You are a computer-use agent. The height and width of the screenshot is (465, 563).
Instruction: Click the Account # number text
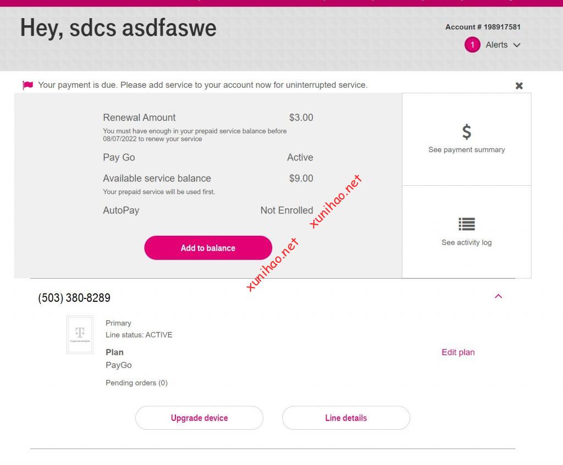(x=483, y=27)
